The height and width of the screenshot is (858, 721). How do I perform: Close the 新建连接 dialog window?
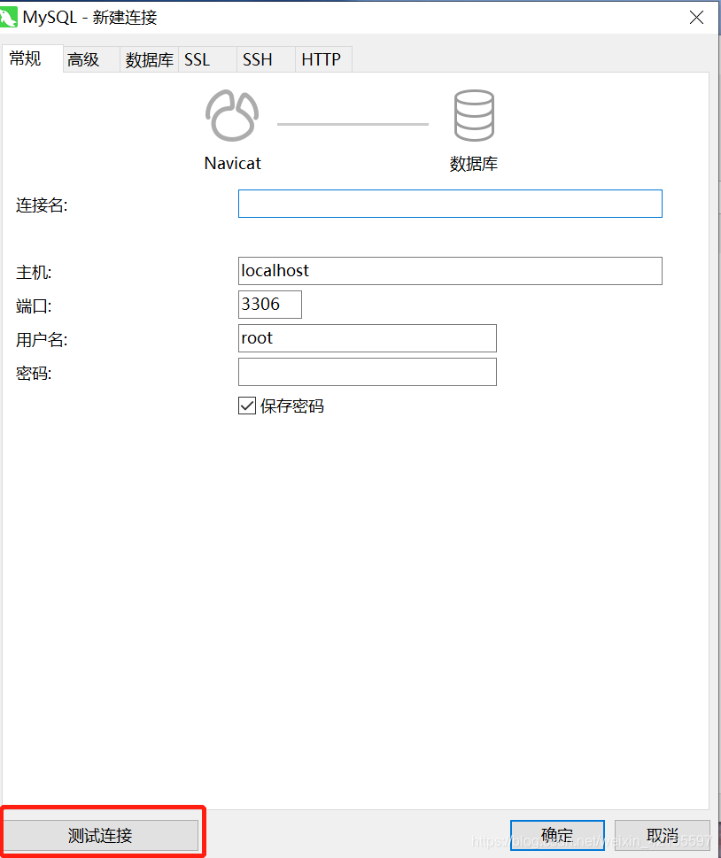pos(696,18)
